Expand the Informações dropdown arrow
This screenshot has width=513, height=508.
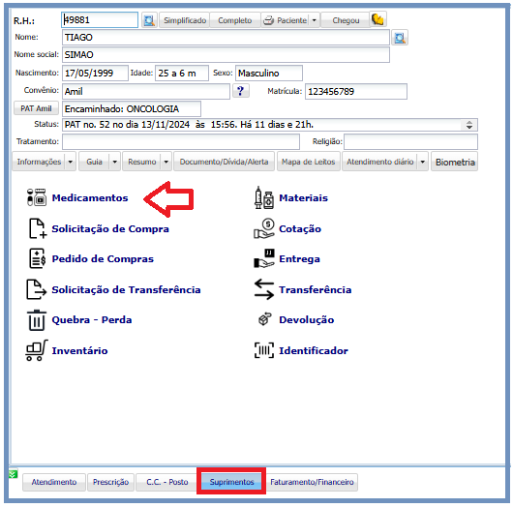71,162
